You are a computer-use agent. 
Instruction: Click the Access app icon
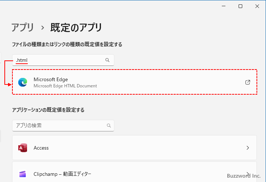(23, 148)
